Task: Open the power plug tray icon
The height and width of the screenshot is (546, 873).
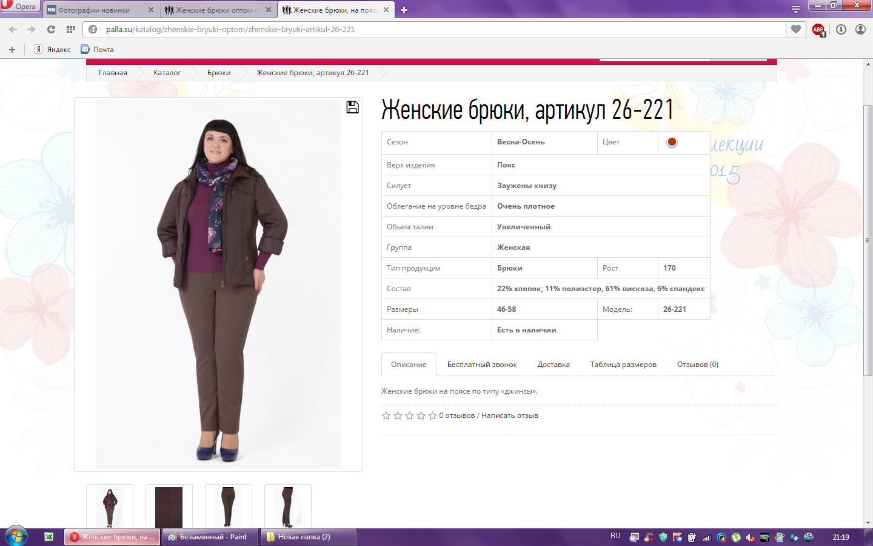Action: tap(692, 537)
